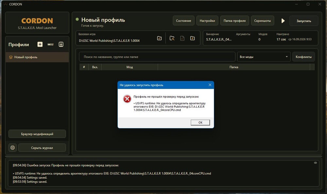
Task: Close the error dialog with the X
Action: (x=210, y=85)
